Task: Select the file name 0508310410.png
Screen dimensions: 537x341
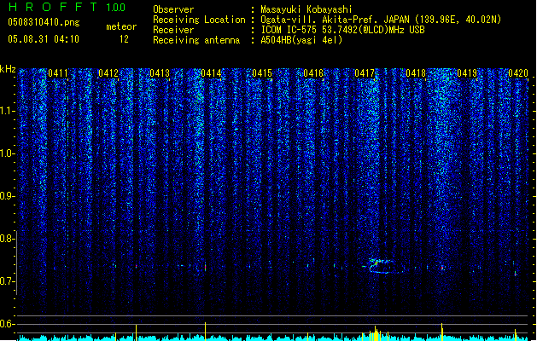Action: coord(44,22)
